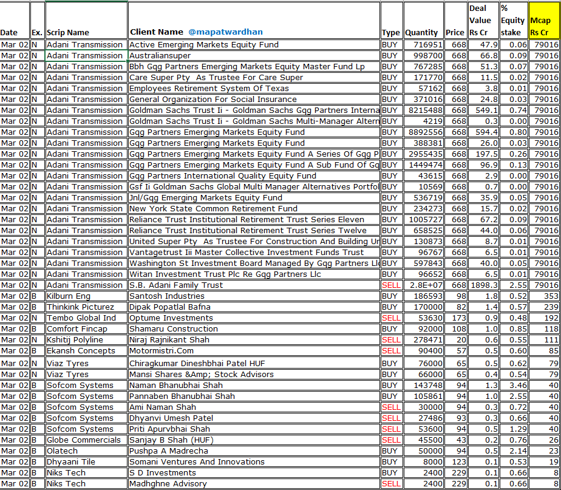Click the Employees Retirement System Of Texas cell
The image size is (561, 490).
pyautogui.click(x=254, y=89)
